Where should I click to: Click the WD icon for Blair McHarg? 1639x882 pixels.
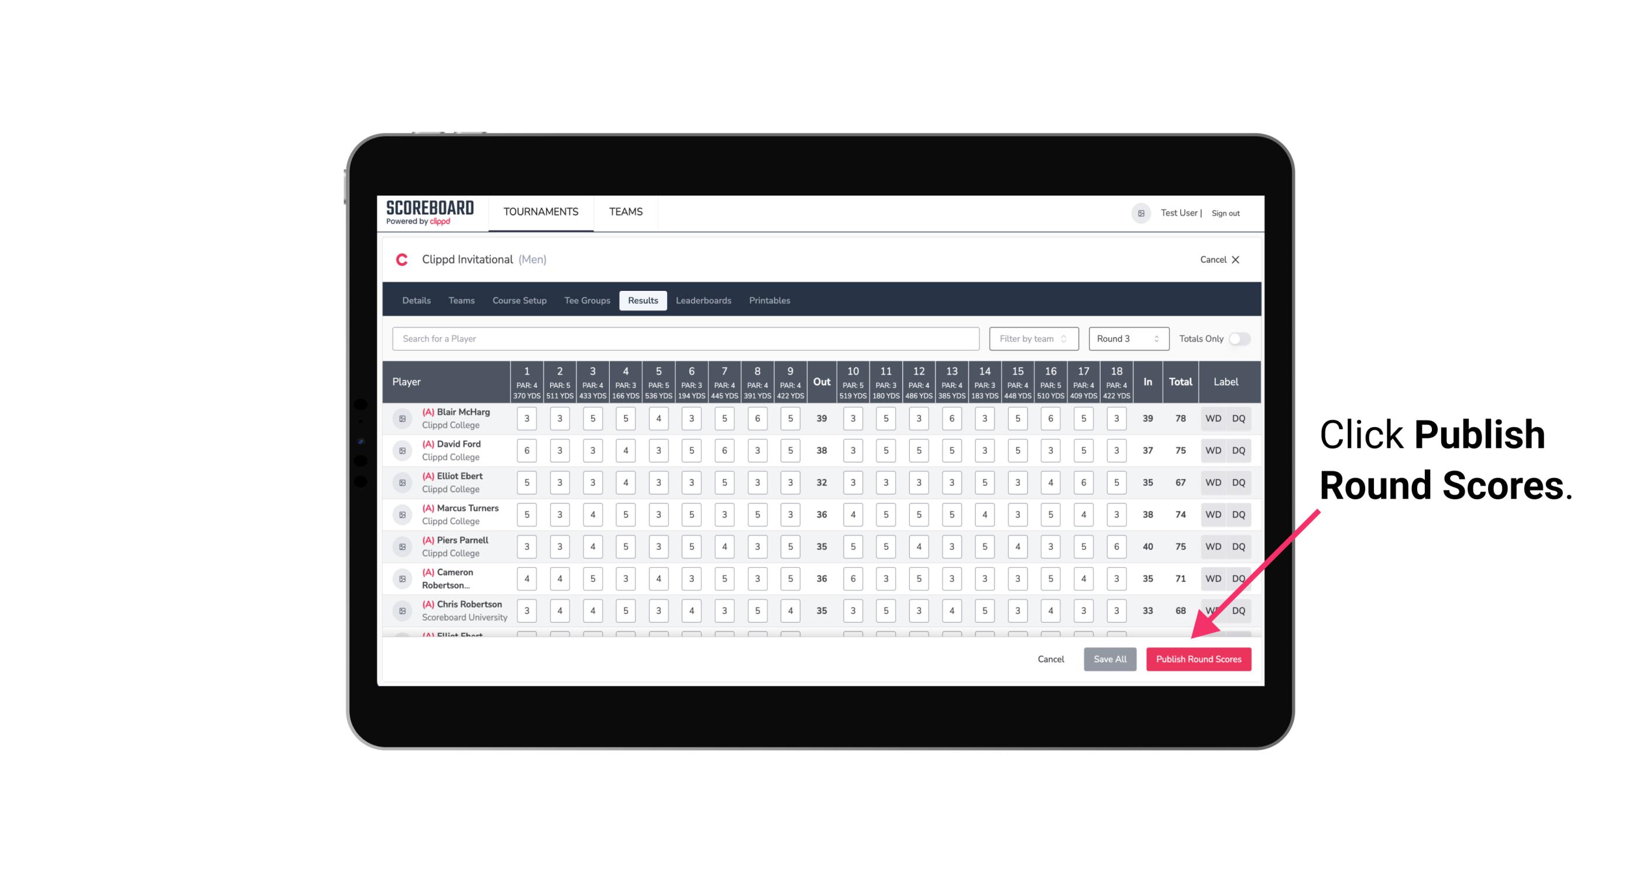pyautogui.click(x=1212, y=418)
